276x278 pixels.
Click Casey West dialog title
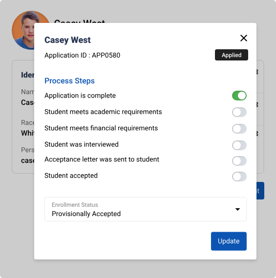pyautogui.click(x=67, y=40)
